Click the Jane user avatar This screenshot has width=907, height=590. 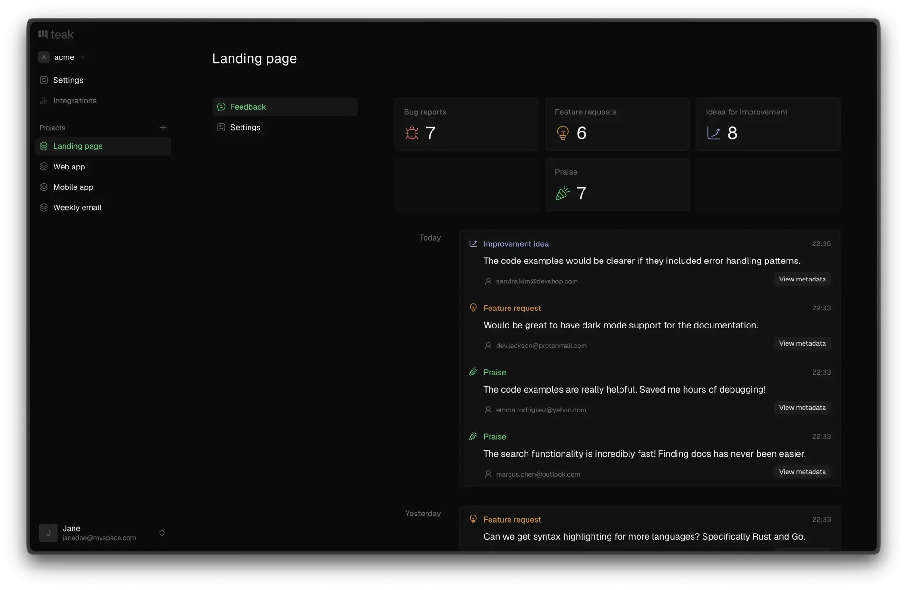pos(48,533)
